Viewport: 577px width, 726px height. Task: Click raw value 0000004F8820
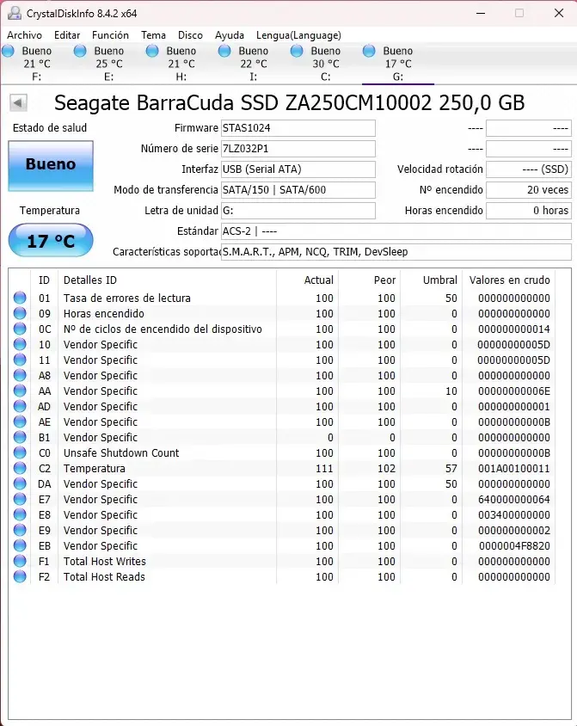tap(514, 546)
